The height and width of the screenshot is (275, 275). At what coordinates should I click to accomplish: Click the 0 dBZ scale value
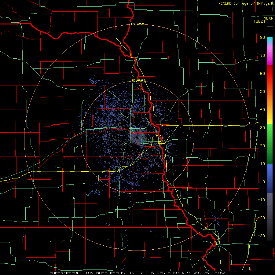click(x=264, y=182)
